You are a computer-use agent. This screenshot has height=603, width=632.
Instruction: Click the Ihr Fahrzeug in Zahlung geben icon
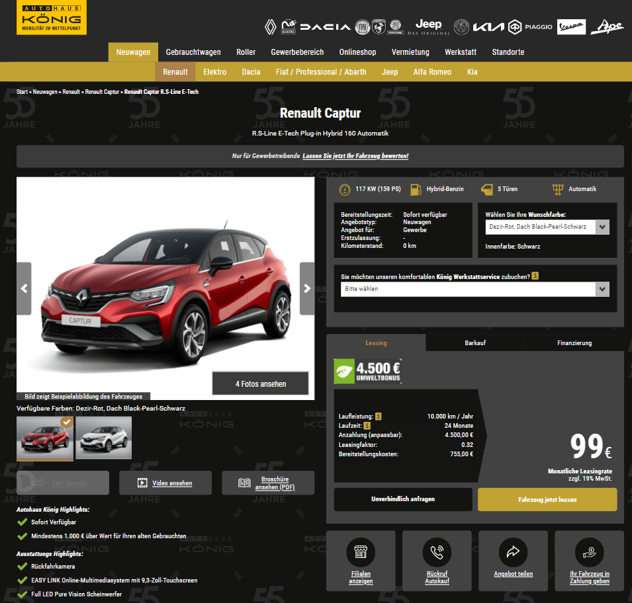[589, 552]
